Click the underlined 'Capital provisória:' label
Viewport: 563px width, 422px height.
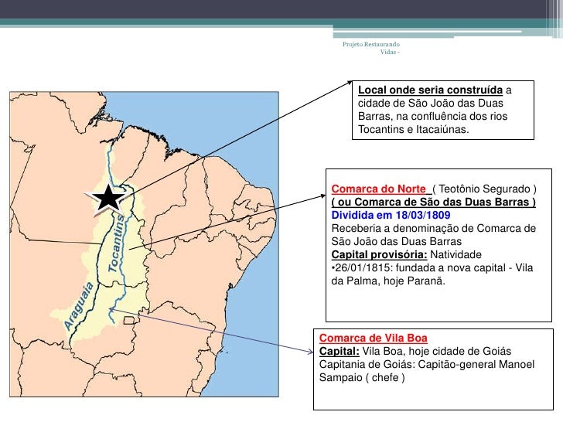(x=379, y=254)
